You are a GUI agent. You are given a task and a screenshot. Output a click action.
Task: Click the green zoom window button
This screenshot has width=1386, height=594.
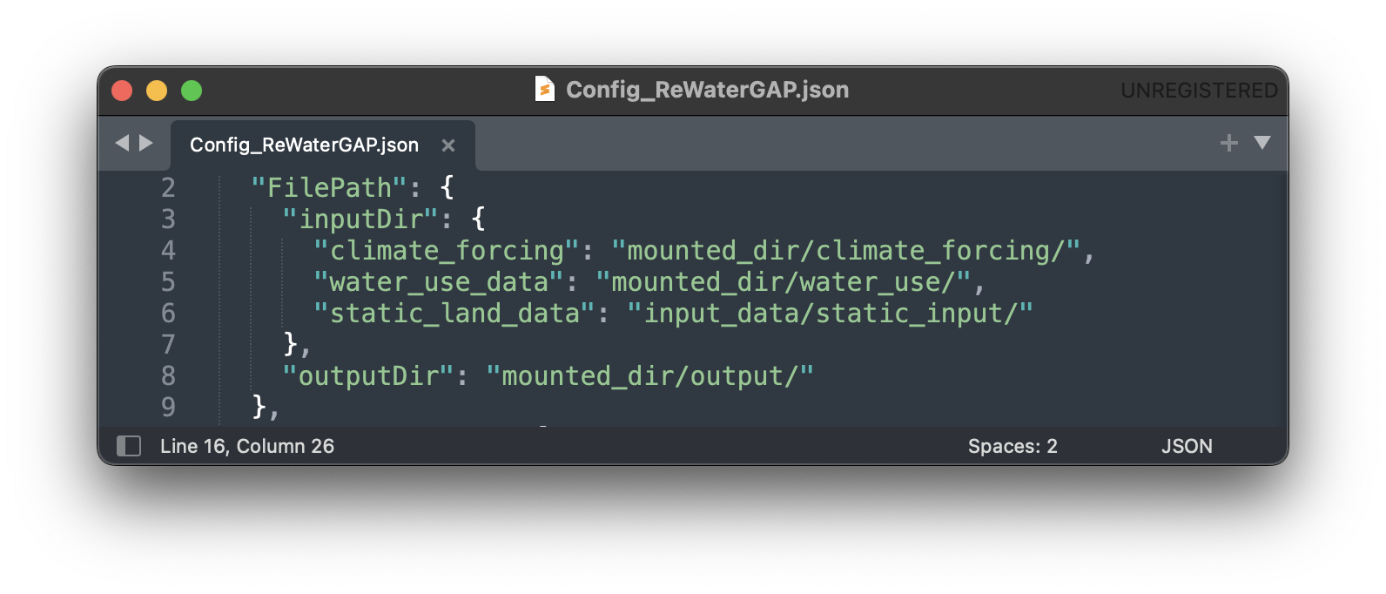point(192,91)
